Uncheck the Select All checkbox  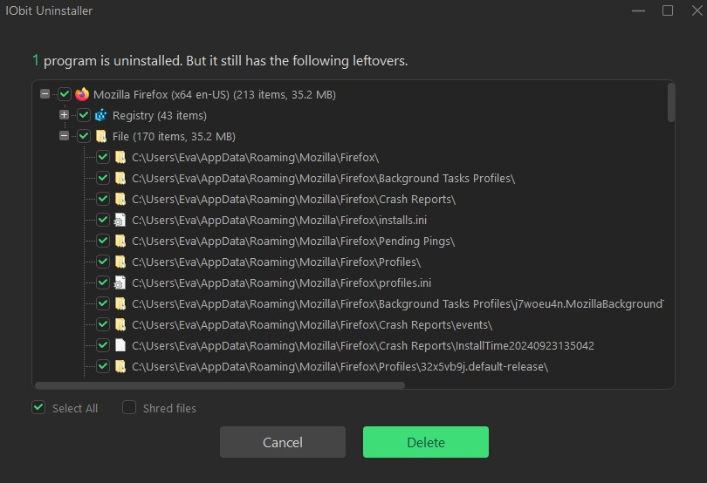38,407
